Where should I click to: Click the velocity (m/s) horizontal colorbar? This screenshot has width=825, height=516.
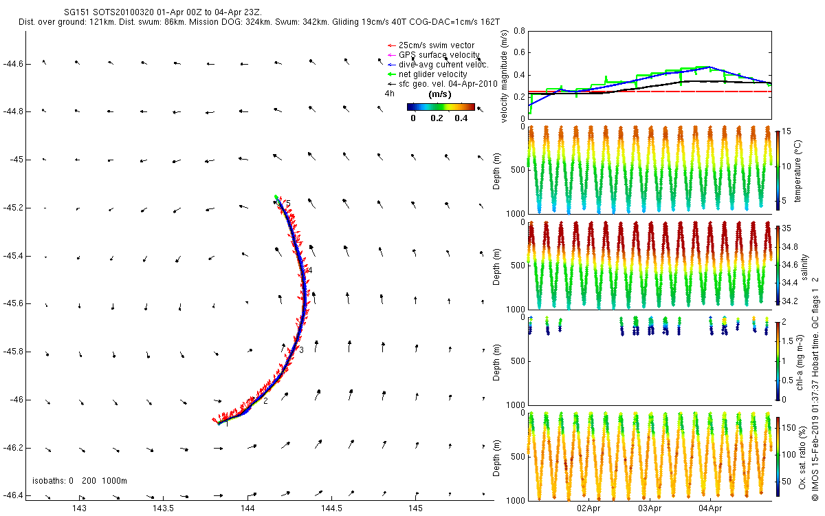point(441,107)
